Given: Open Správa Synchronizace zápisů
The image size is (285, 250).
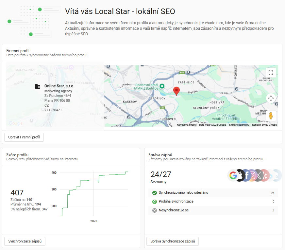Looking at the screenshot, I should click(x=173, y=241).
